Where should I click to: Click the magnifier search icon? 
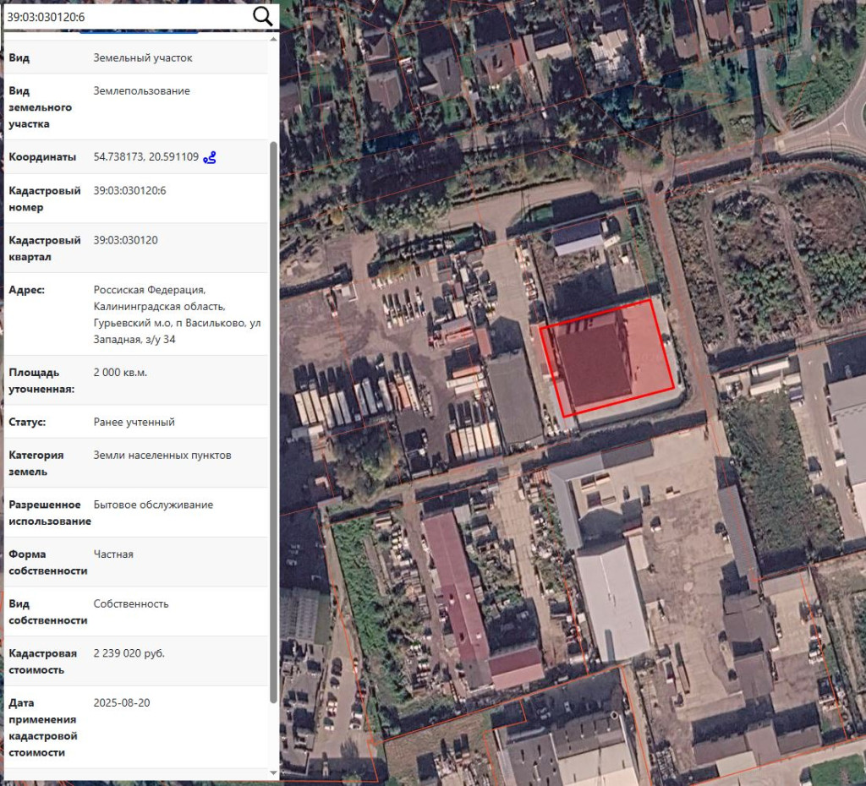[x=263, y=17]
